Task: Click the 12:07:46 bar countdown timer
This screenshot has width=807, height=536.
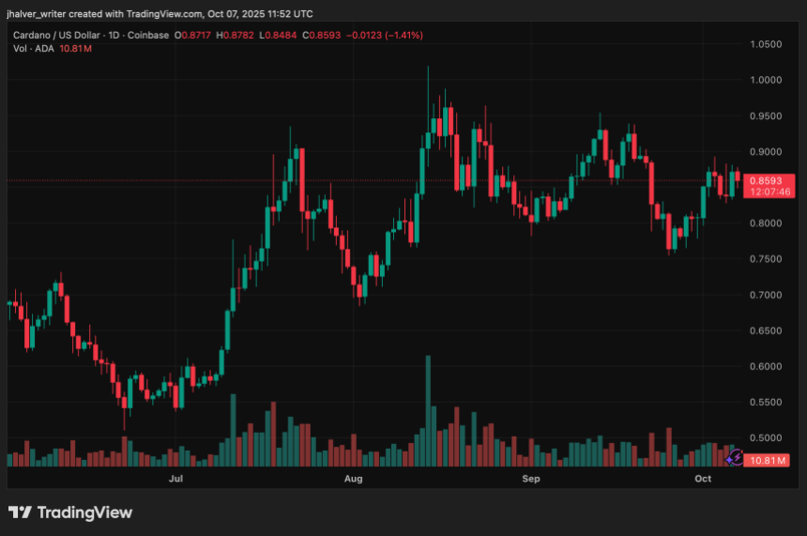Action: coord(768,191)
